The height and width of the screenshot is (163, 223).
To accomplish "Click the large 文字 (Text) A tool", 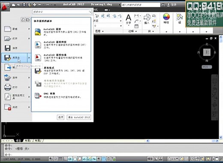I will coord(128,20).
